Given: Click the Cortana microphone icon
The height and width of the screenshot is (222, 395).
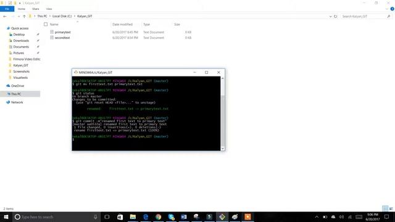Looking at the screenshot, I should [96, 216].
